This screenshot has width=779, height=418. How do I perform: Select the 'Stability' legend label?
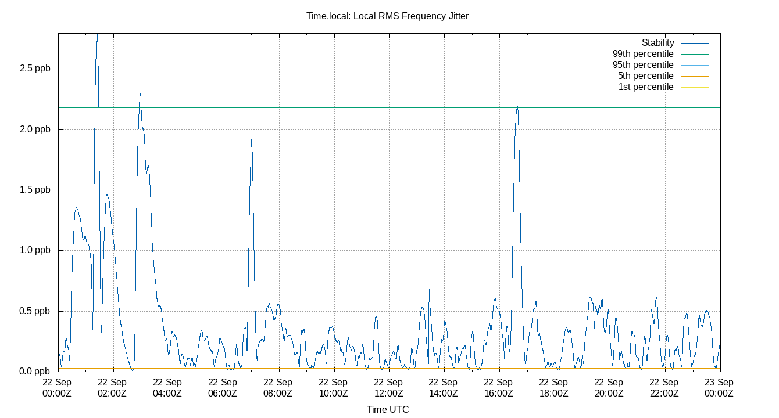point(657,43)
